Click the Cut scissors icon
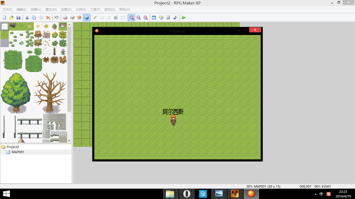Viewport: 355px width, 199px height. 27,18
